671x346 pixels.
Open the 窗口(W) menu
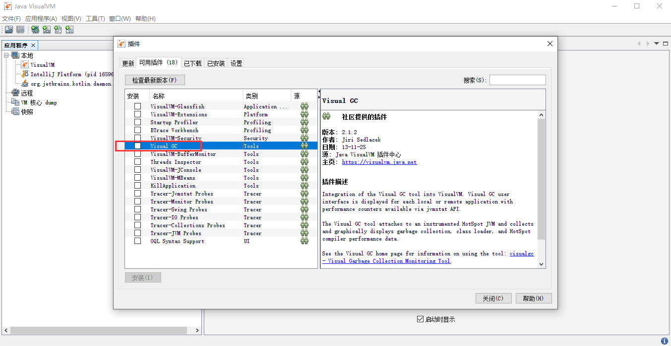(x=120, y=19)
